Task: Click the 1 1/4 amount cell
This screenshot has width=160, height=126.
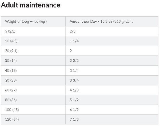Action: click(x=112, y=41)
